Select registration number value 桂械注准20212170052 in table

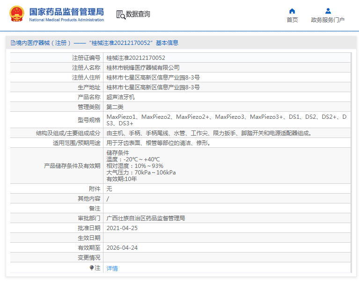(x=136, y=58)
